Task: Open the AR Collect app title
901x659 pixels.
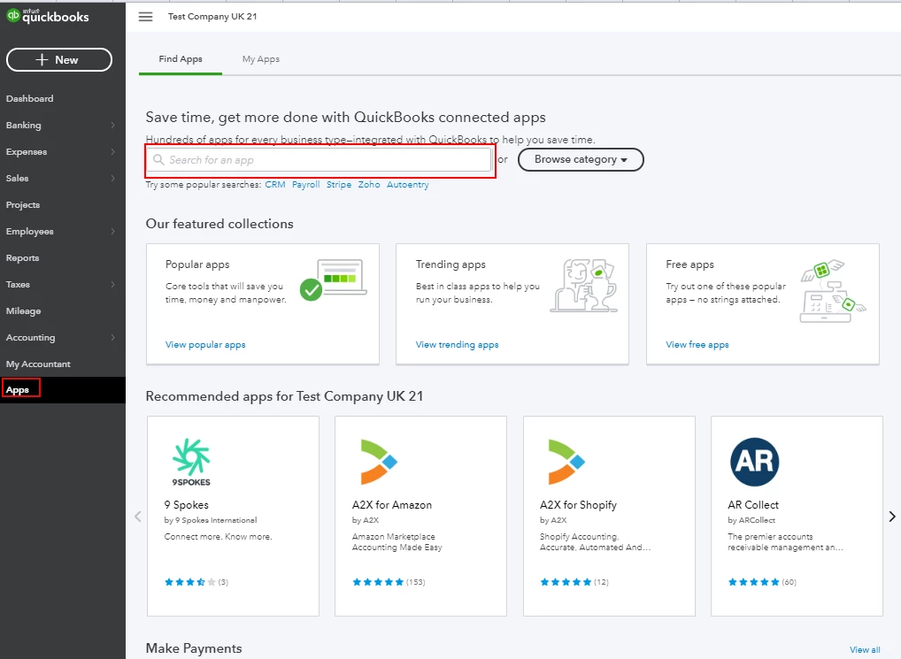Action: [753, 505]
